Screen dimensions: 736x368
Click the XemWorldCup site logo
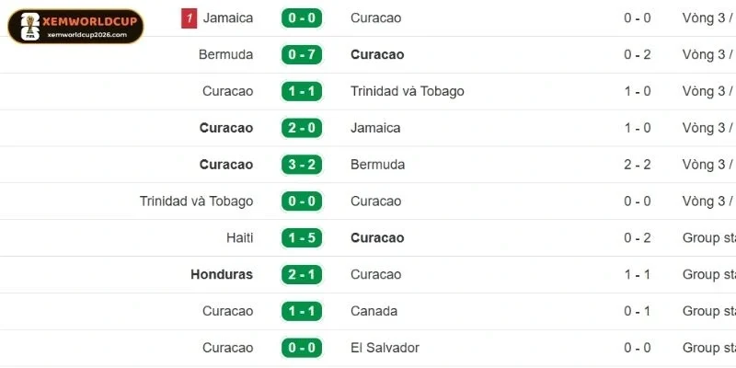(75, 26)
